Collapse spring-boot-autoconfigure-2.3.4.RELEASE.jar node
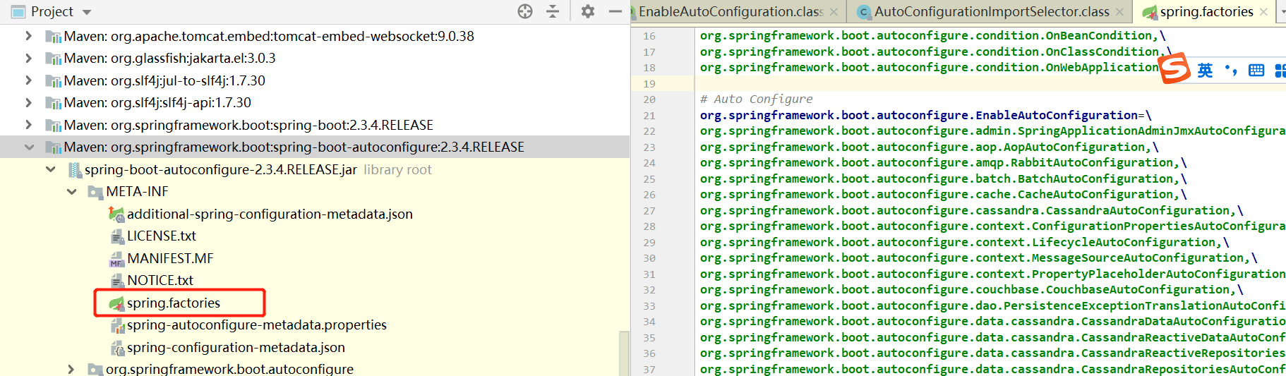Screen dimensions: 1286x376 50,169
